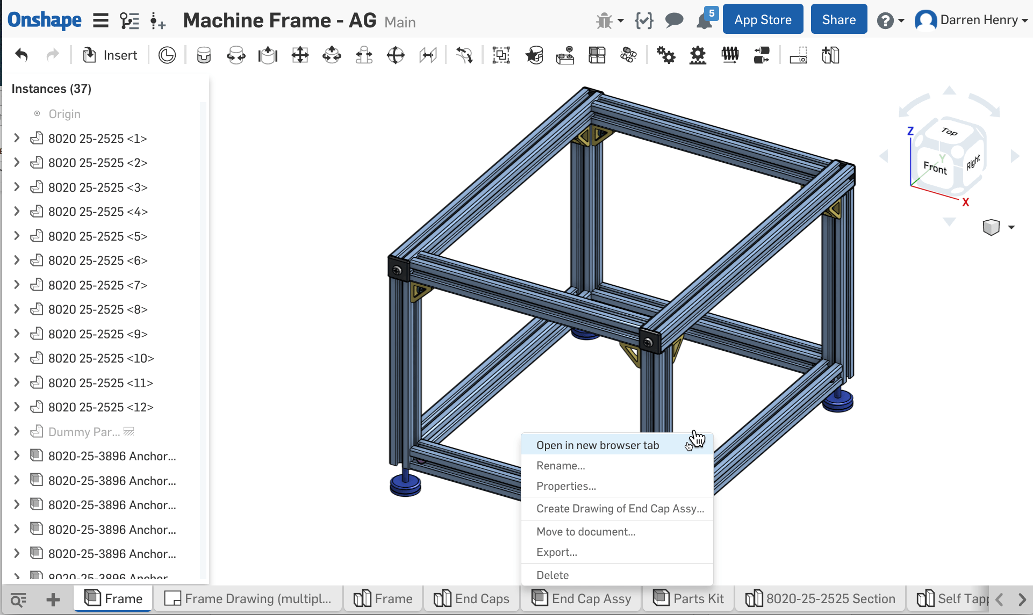Click the plus icon to create a new tab
This screenshot has height=615, width=1033.
point(53,598)
